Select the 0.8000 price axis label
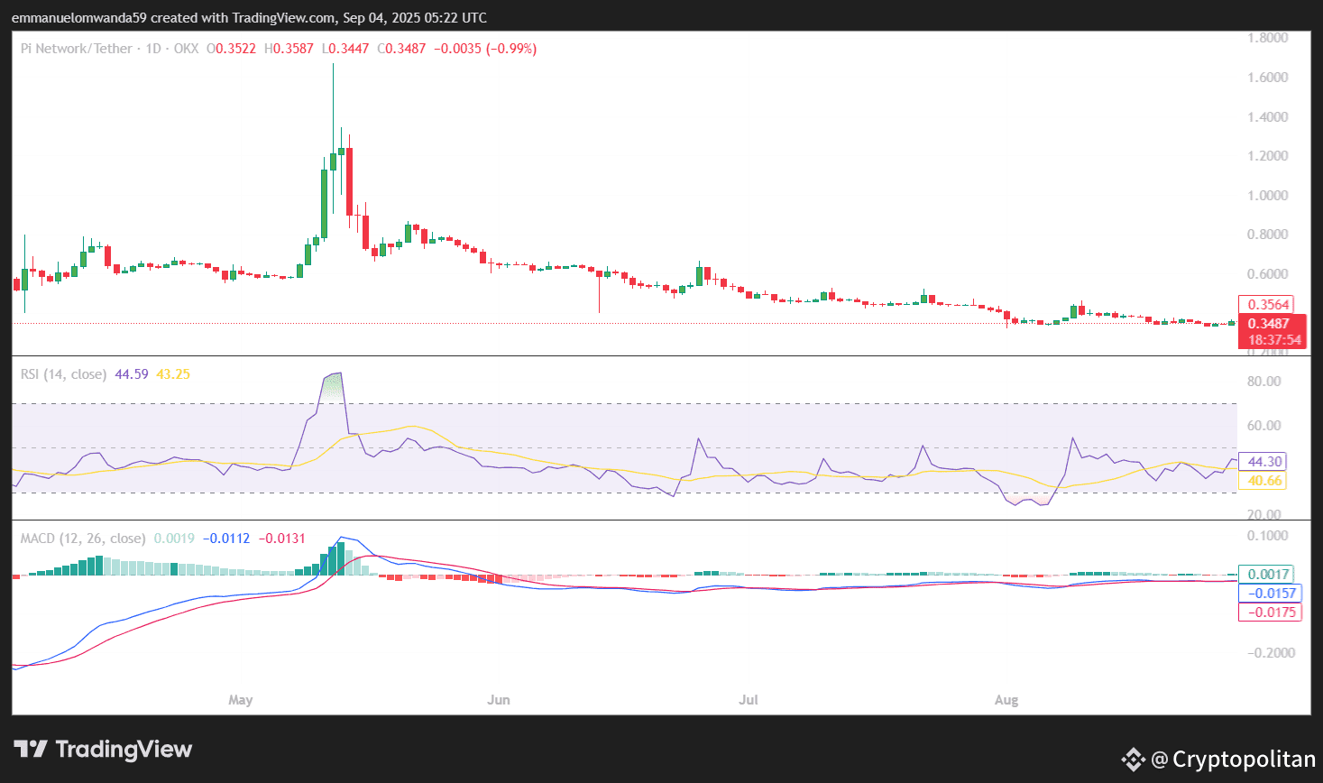Screen dimensions: 1323x783 click(1267, 235)
